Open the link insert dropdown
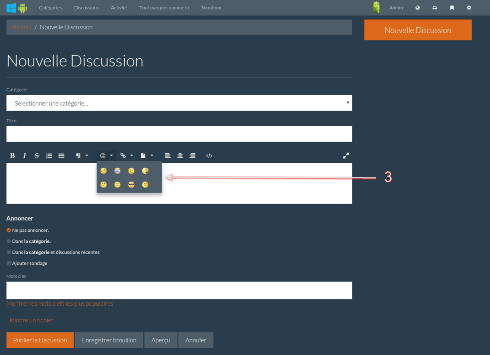 pyautogui.click(x=127, y=155)
